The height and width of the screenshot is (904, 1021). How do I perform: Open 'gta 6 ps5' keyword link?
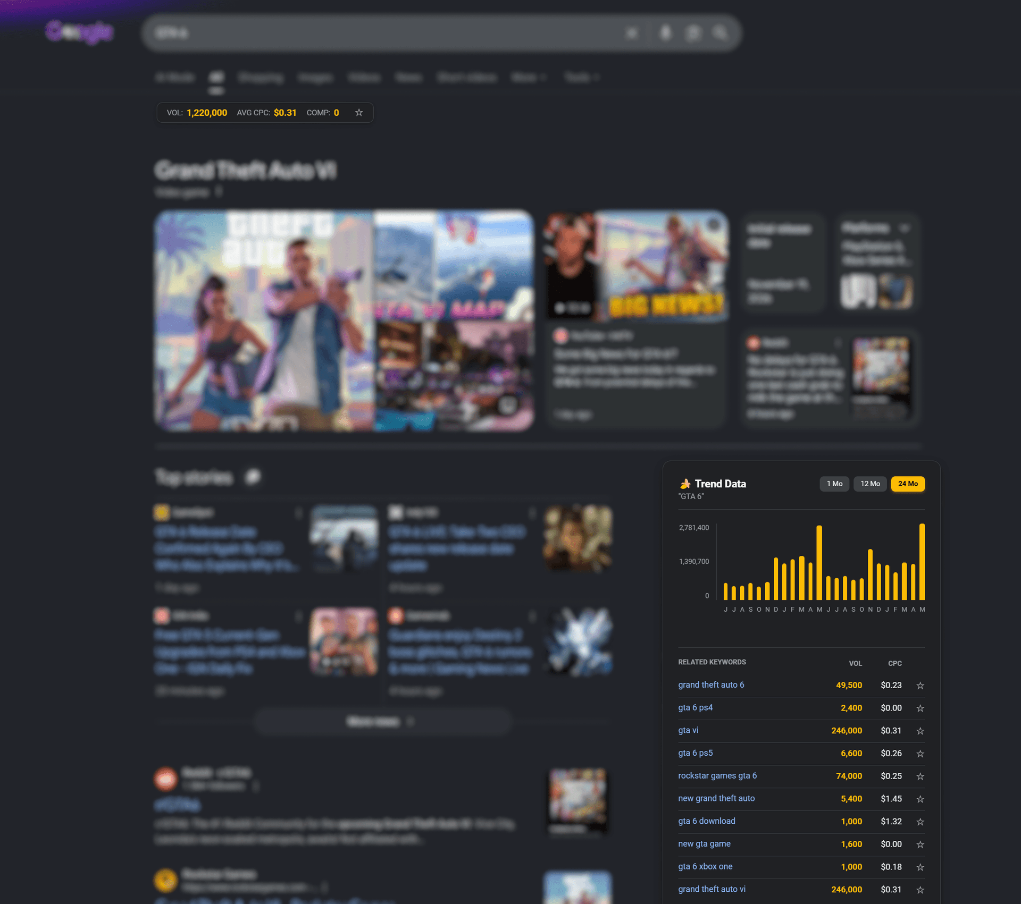[695, 753]
